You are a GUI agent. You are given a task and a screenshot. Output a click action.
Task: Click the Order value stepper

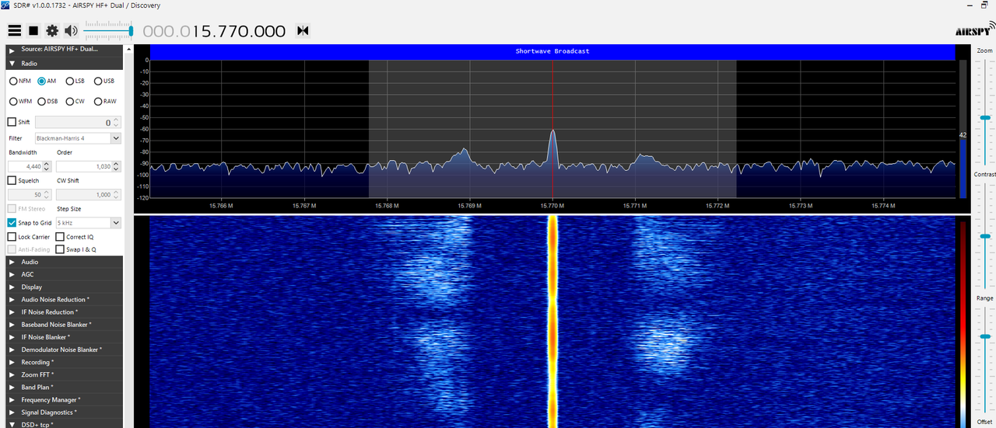(116, 166)
